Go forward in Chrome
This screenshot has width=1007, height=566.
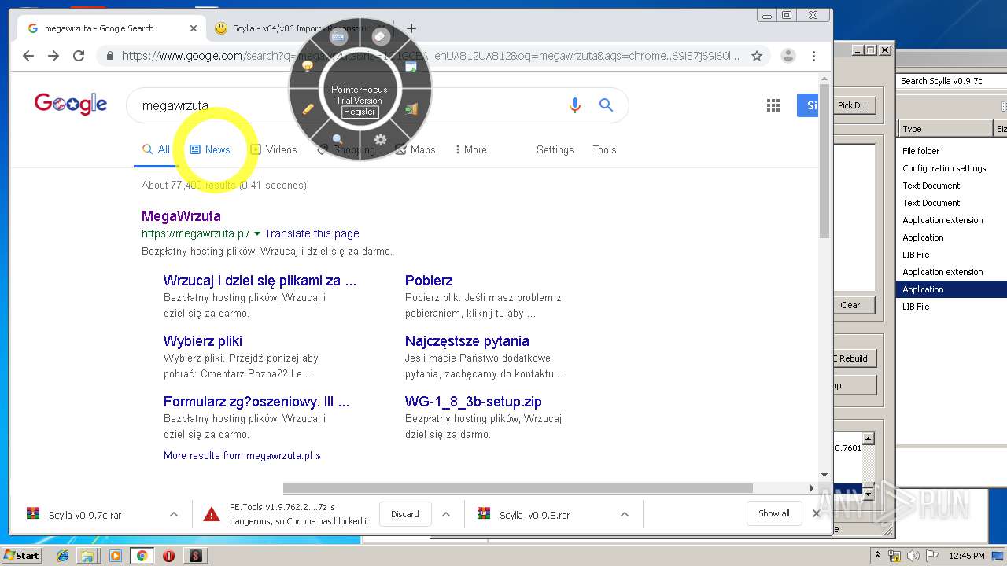[x=53, y=56]
